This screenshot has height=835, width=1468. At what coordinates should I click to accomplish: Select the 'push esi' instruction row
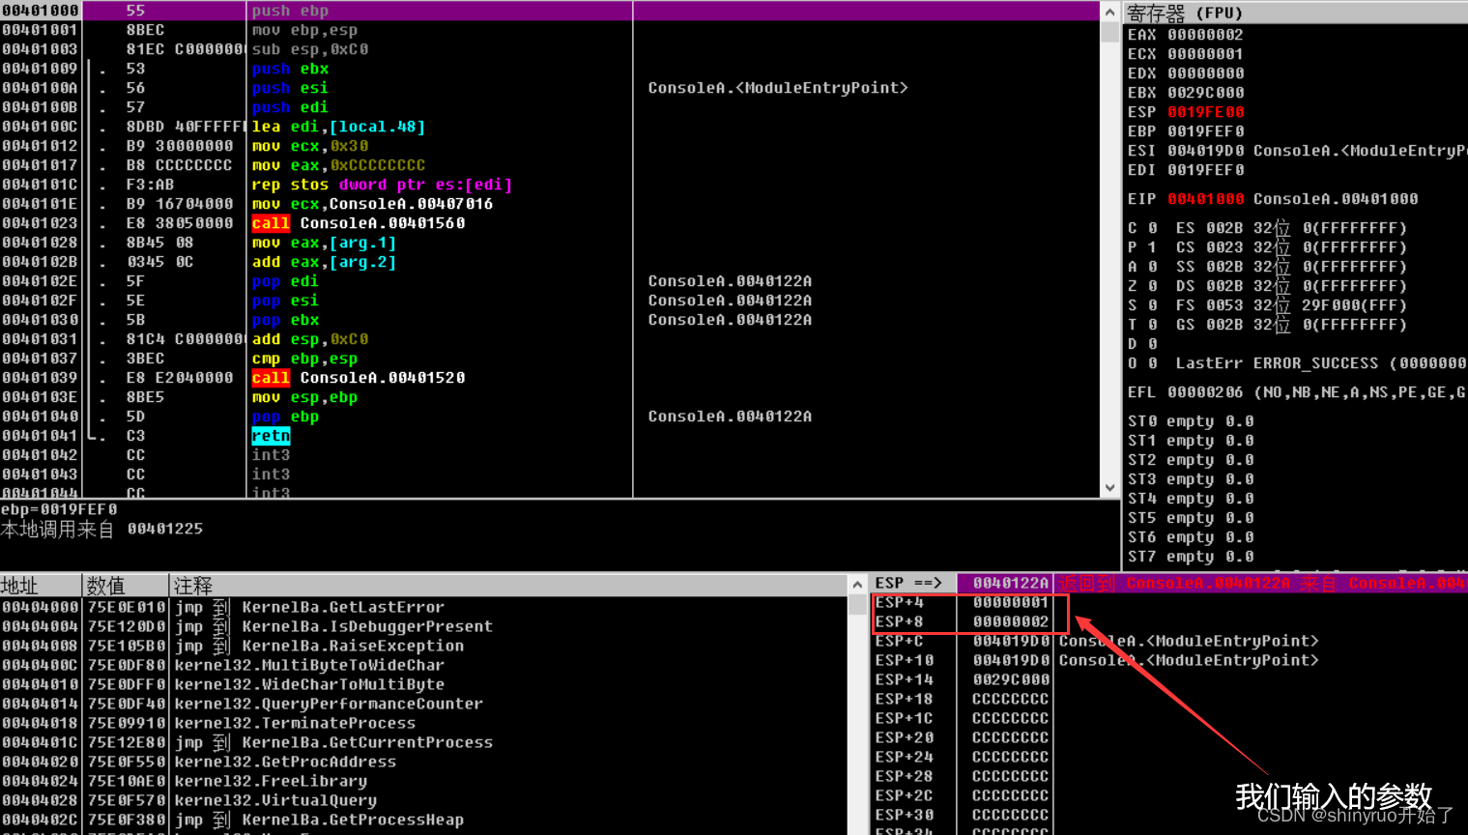(290, 88)
